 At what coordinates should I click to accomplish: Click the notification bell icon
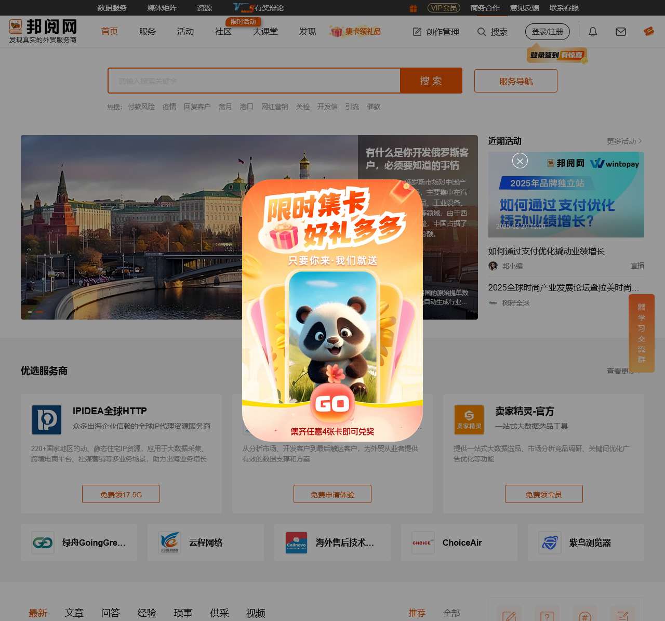click(592, 32)
